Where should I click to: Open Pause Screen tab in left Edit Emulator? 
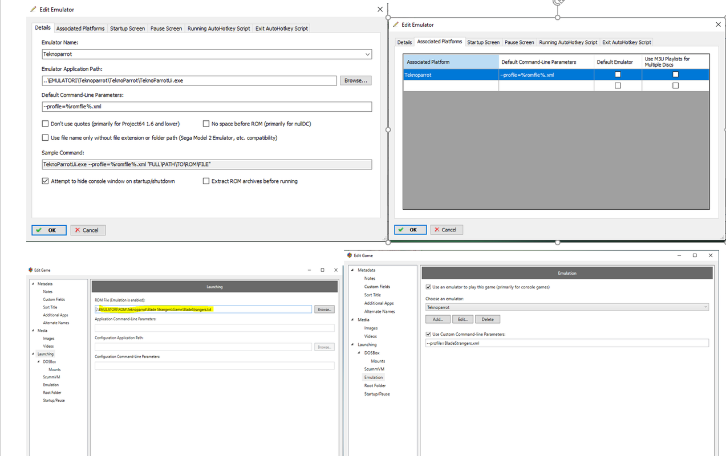[166, 28]
